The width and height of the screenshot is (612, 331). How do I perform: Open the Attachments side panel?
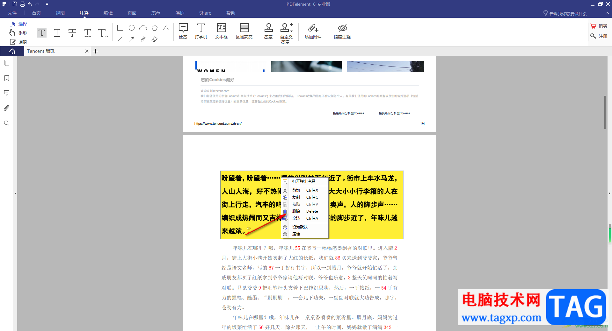(7, 108)
